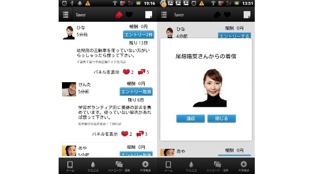Viewport: 310px width, 174px height.
Task: Click the text 尾畑陽菜さんからの着信
Action: [x=206, y=57]
